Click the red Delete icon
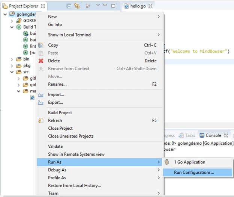234x197 pixels. (41, 61)
